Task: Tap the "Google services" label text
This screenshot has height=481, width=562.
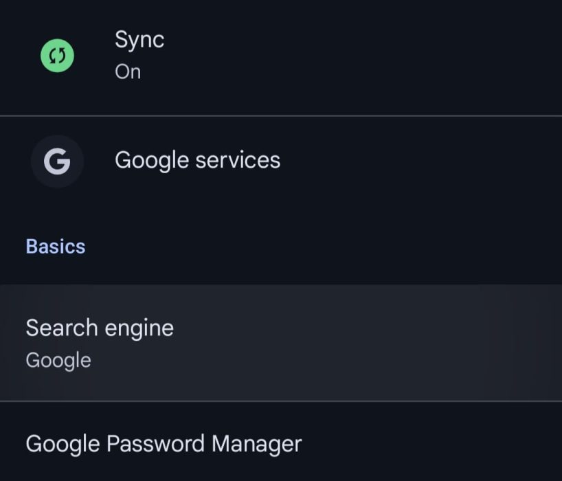Action: [x=197, y=160]
